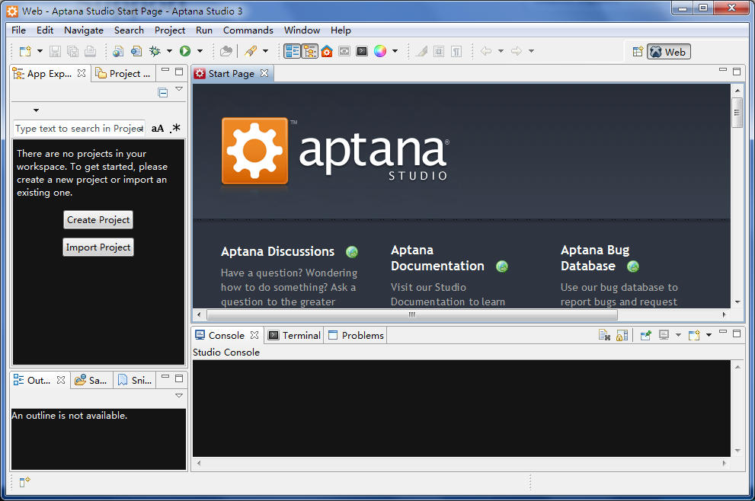Open the Outline view menu triangle
This screenshot has width=755, height=501.
pos(179,396)
